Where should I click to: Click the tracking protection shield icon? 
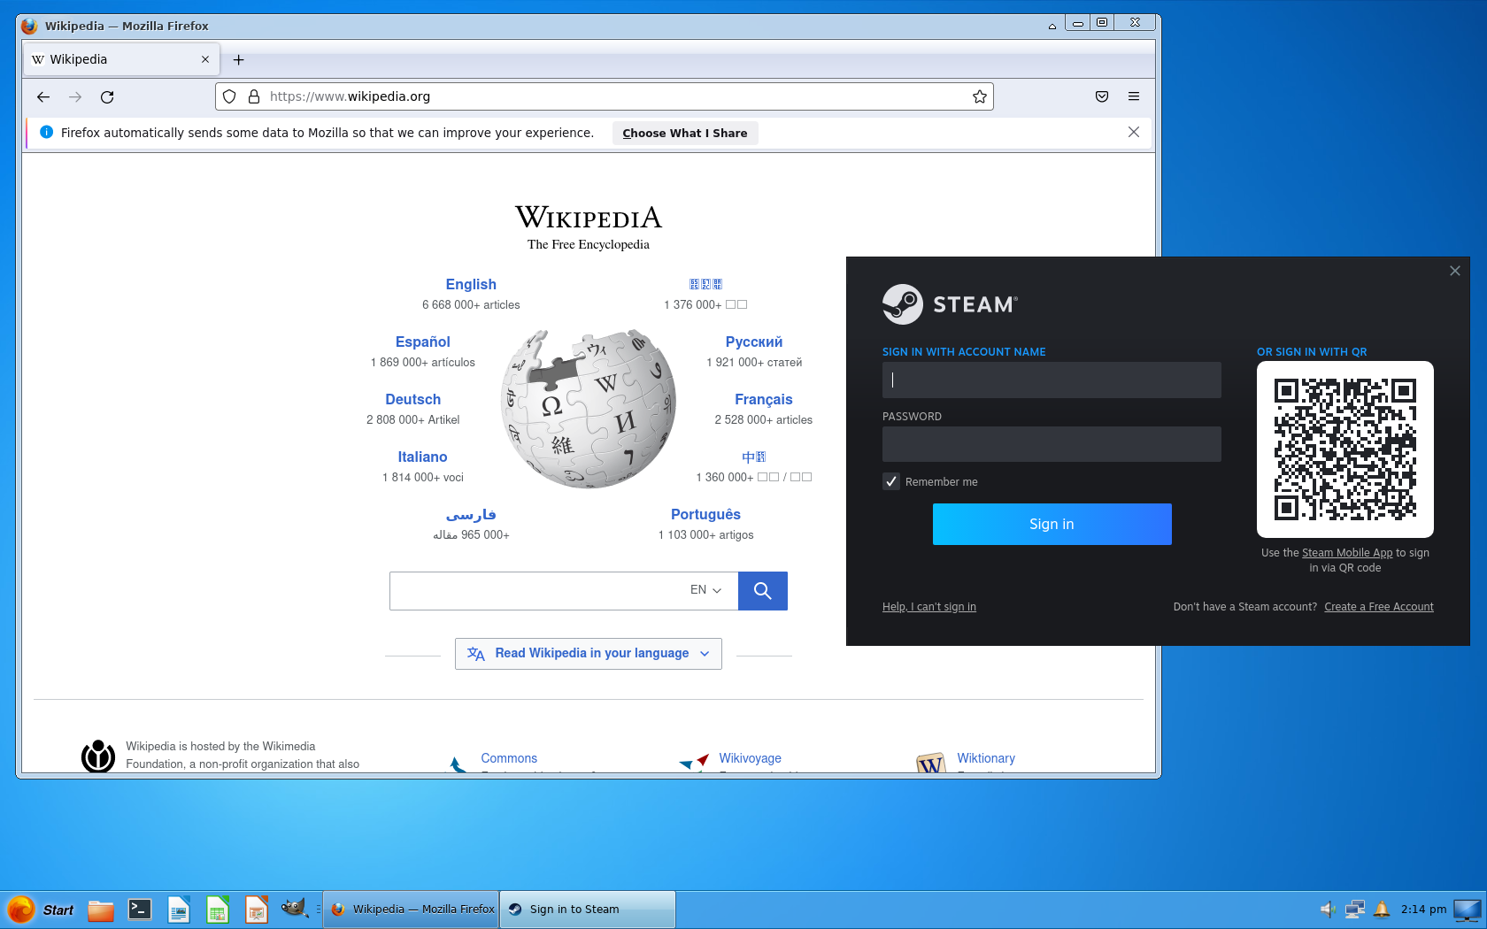click(229, 96)
